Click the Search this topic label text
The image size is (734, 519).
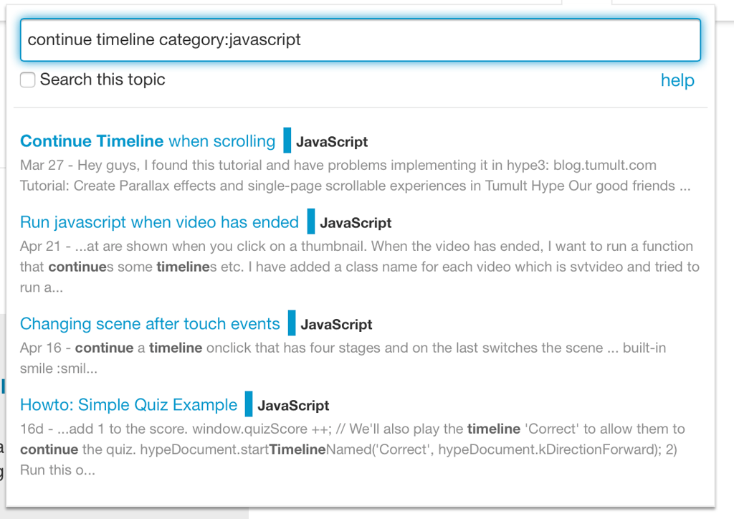pyautogui.click(x=103, y=80)
